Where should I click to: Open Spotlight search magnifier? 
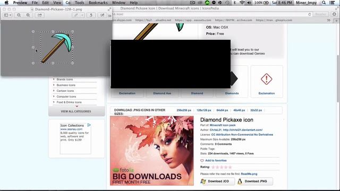(324, 3)
